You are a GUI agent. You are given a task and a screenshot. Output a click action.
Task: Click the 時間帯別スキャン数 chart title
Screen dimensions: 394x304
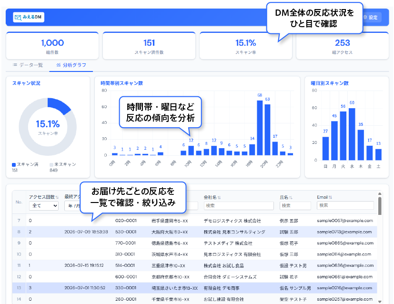pos(121,83)
